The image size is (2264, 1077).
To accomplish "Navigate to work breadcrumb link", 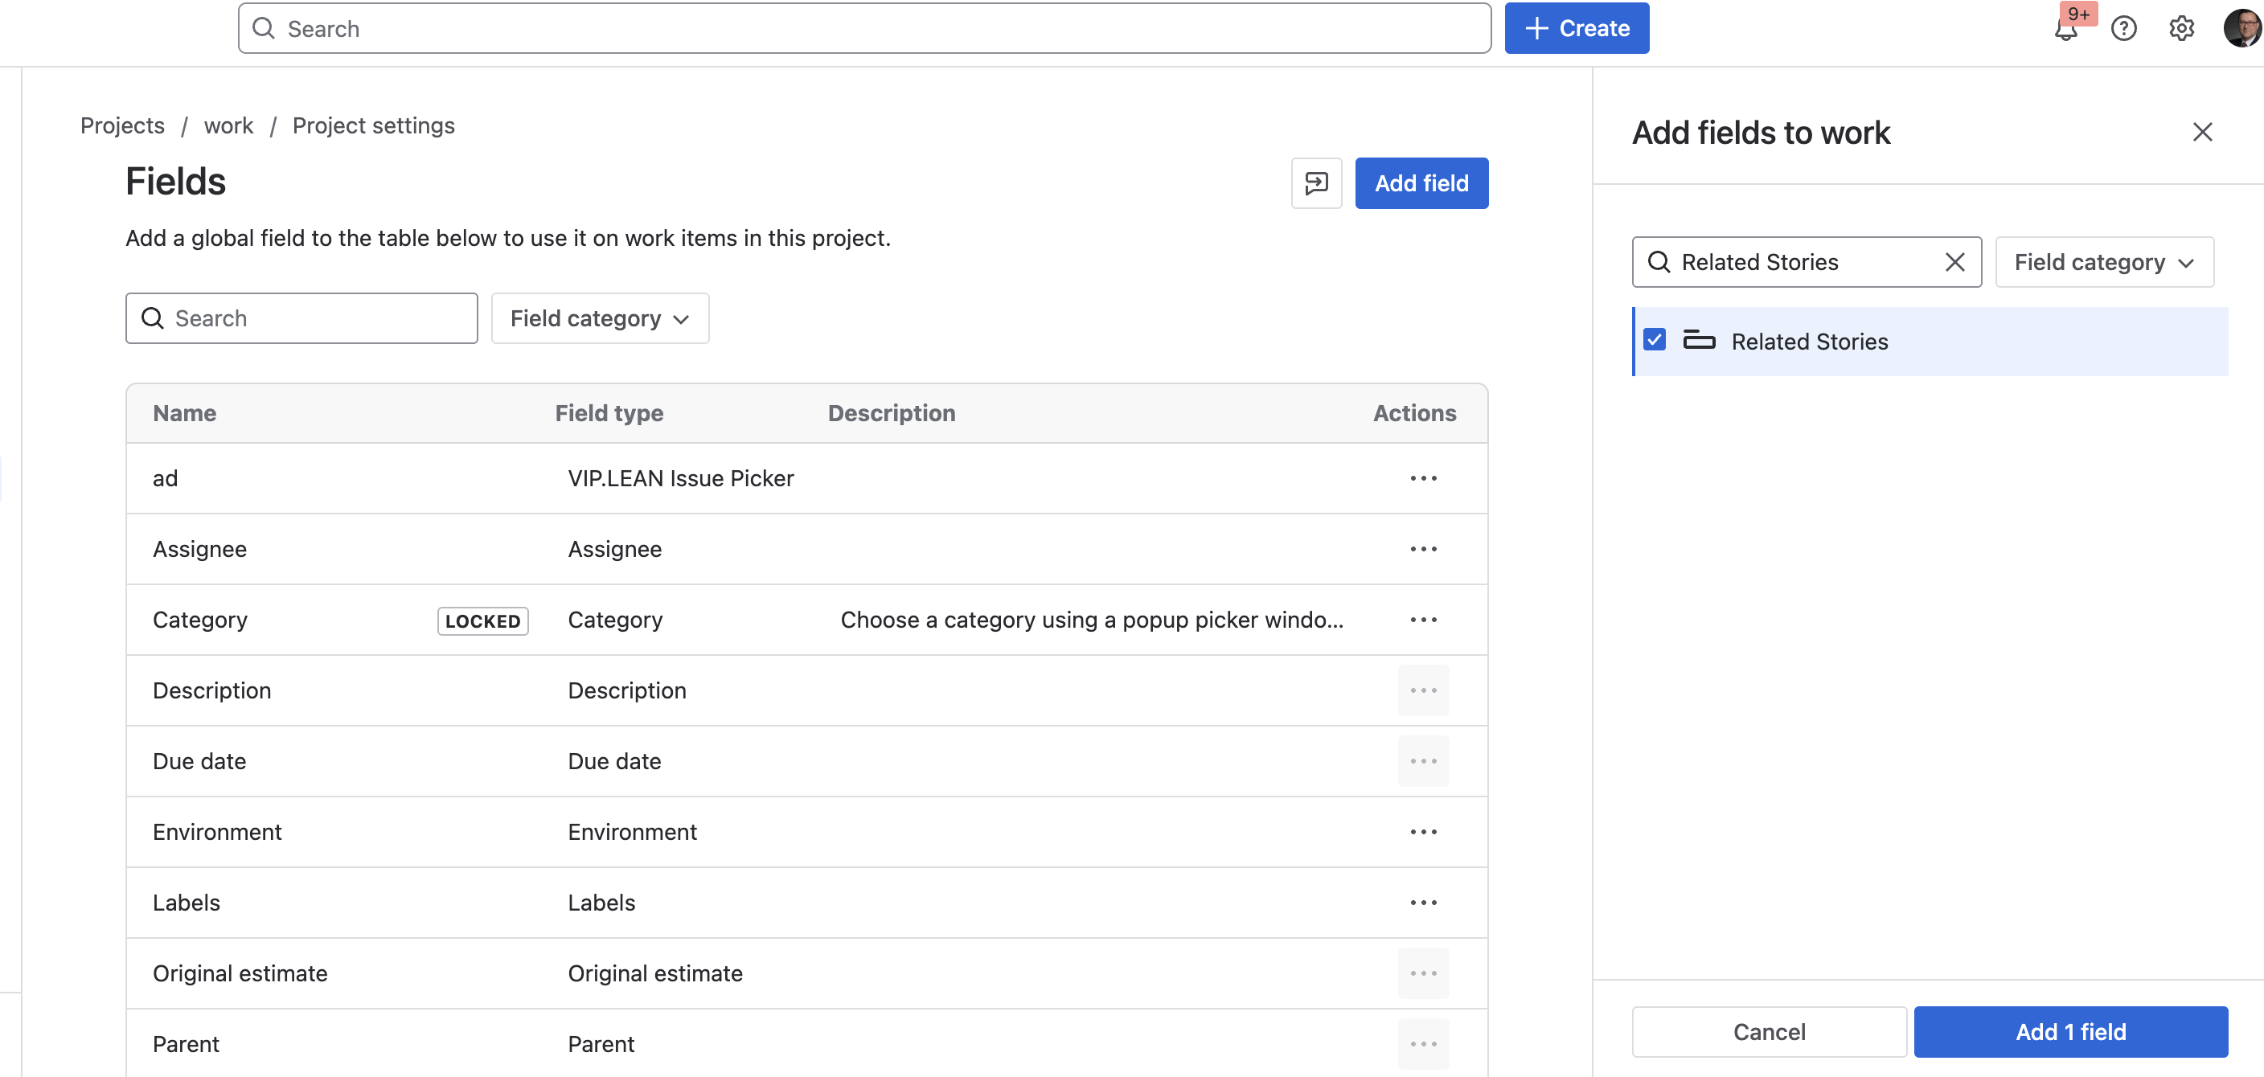I will point(228,125).
